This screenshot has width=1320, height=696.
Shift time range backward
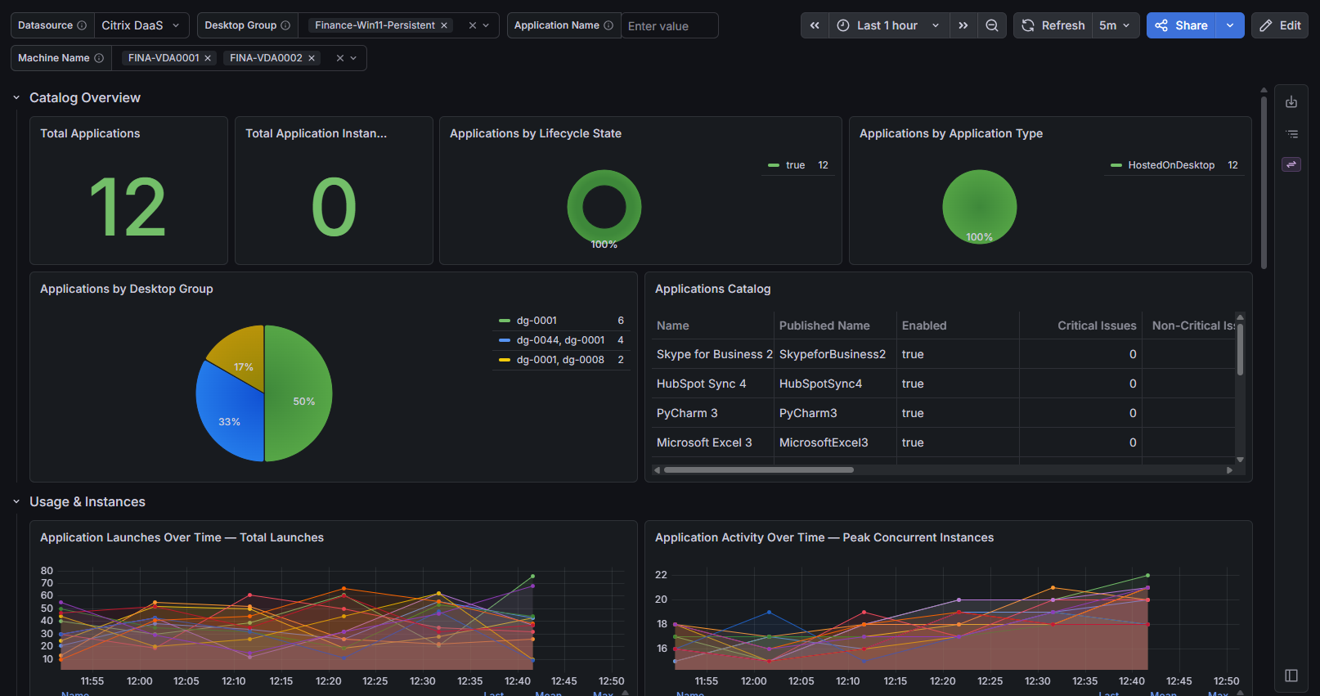tap(815, 25)
